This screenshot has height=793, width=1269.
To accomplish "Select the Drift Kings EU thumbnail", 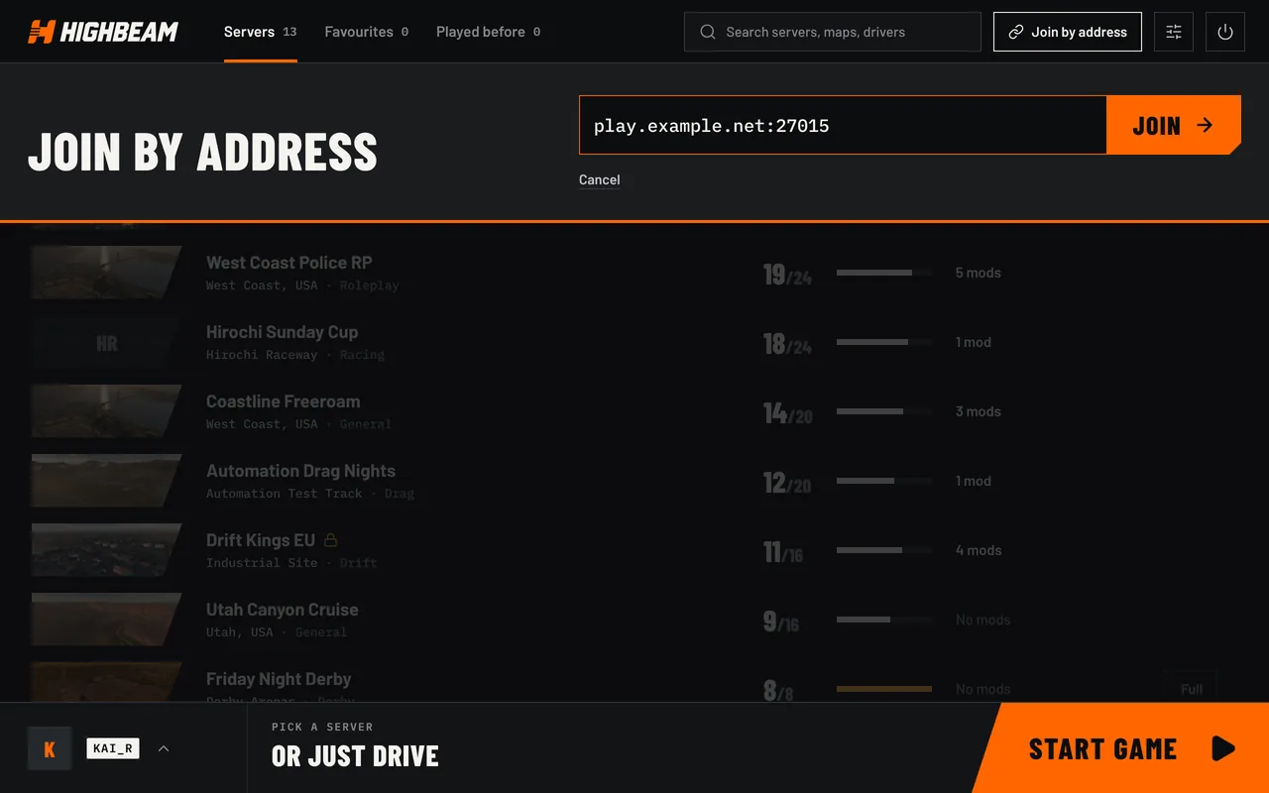I will [106, 550].
